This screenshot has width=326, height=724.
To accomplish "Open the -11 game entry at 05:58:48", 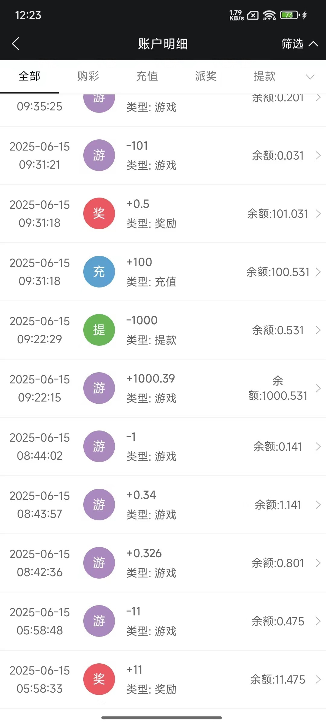I will (x=163, y=621).
